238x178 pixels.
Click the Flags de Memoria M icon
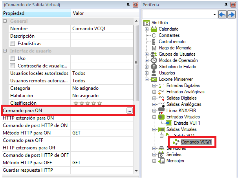tap(154, 48)
